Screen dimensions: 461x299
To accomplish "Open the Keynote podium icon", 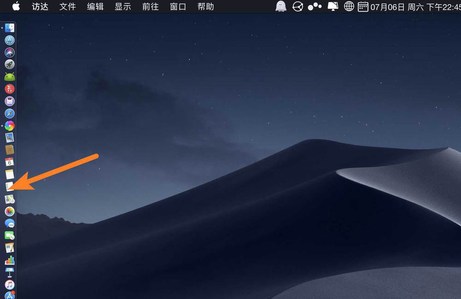I will click(x=10, y=272).
